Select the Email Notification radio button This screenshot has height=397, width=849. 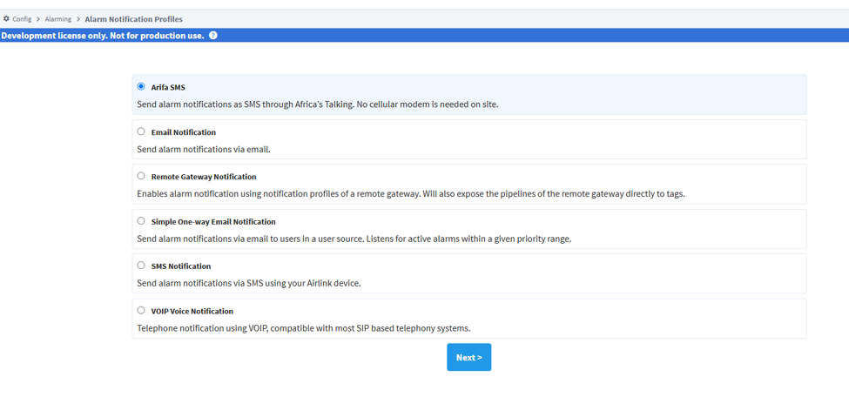point(141,131)
